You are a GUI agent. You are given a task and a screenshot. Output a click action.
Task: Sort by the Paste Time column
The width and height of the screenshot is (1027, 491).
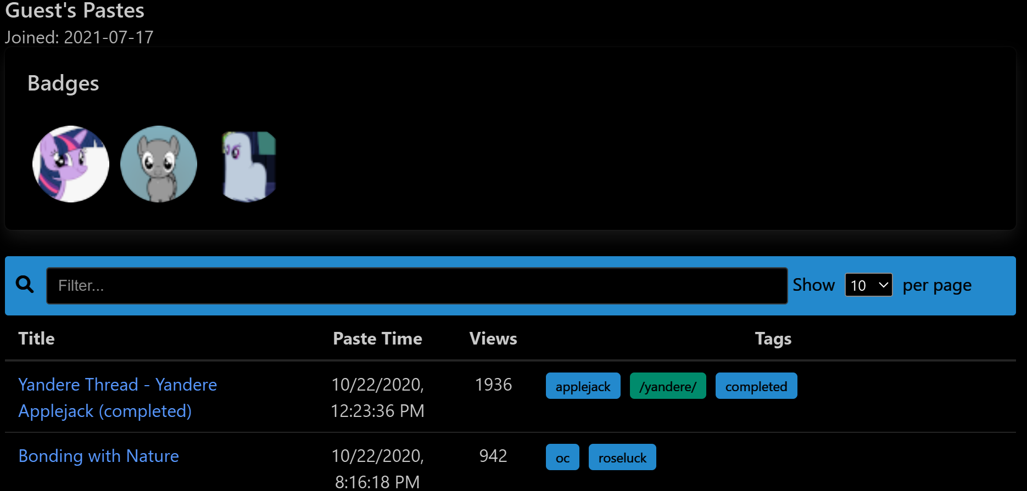377,338
